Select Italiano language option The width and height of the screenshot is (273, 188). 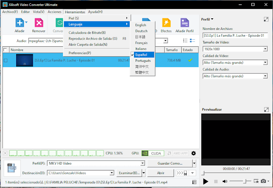141,49
